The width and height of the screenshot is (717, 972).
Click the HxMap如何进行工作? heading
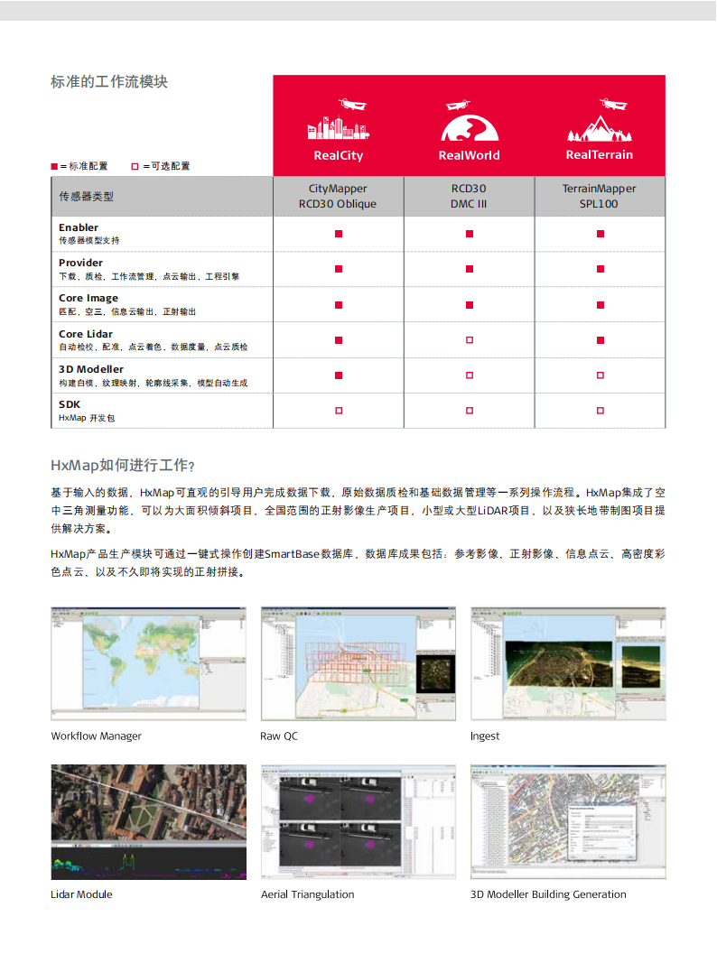point(123,466)
